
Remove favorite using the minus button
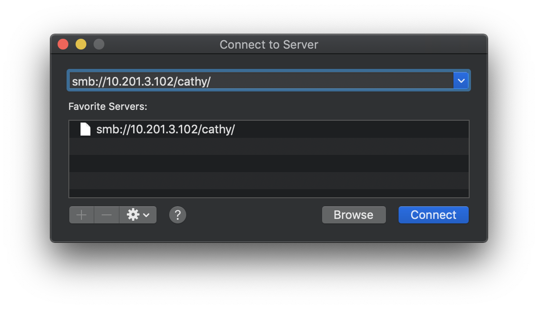click(x=107, y=215)
